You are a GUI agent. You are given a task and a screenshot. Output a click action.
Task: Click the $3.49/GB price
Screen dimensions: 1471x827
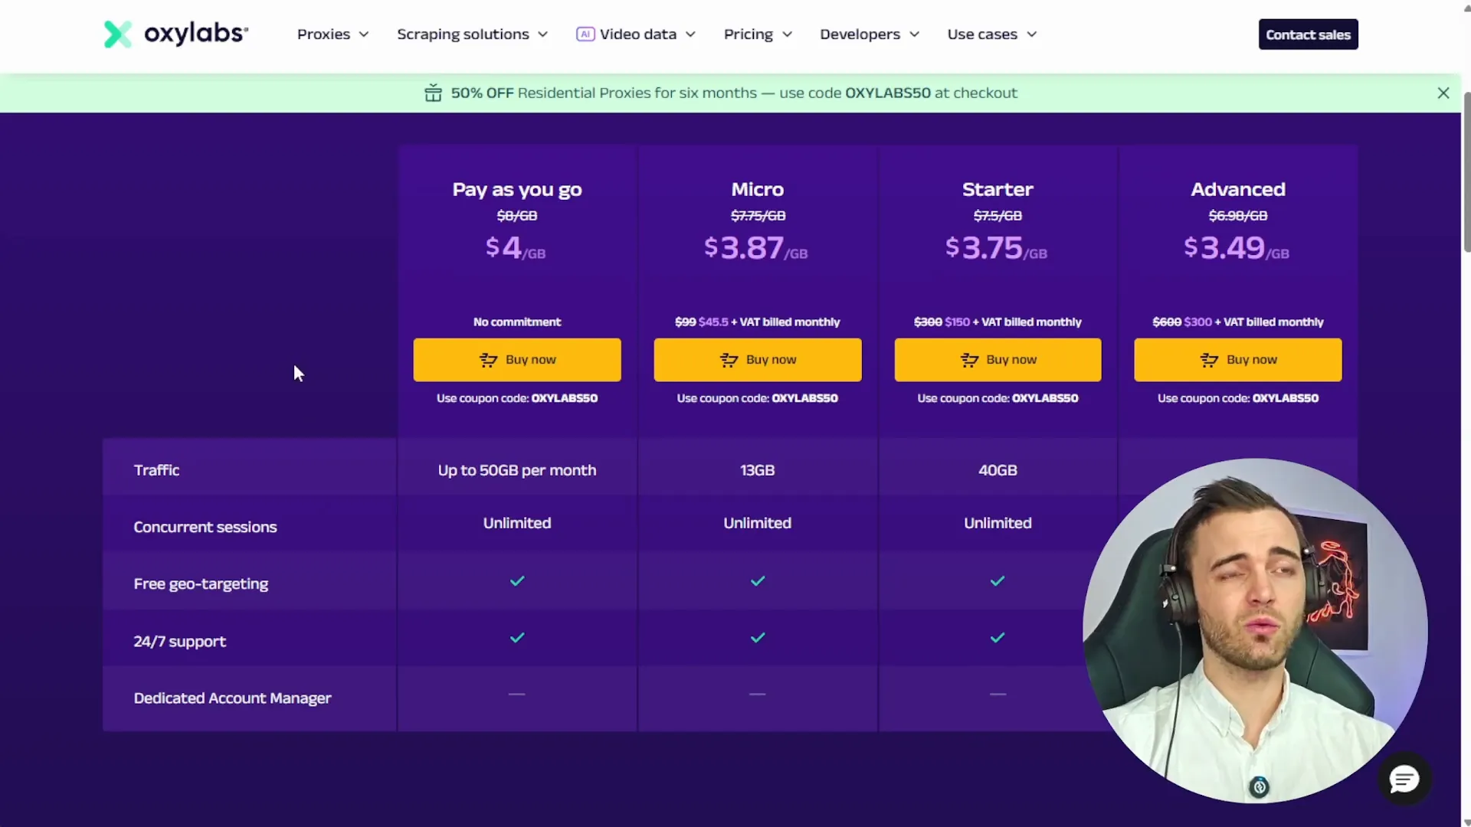point(1237,247)
